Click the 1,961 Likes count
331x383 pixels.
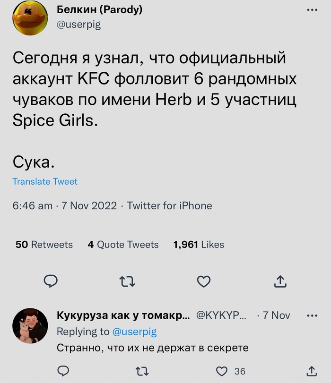coord(199,245)
